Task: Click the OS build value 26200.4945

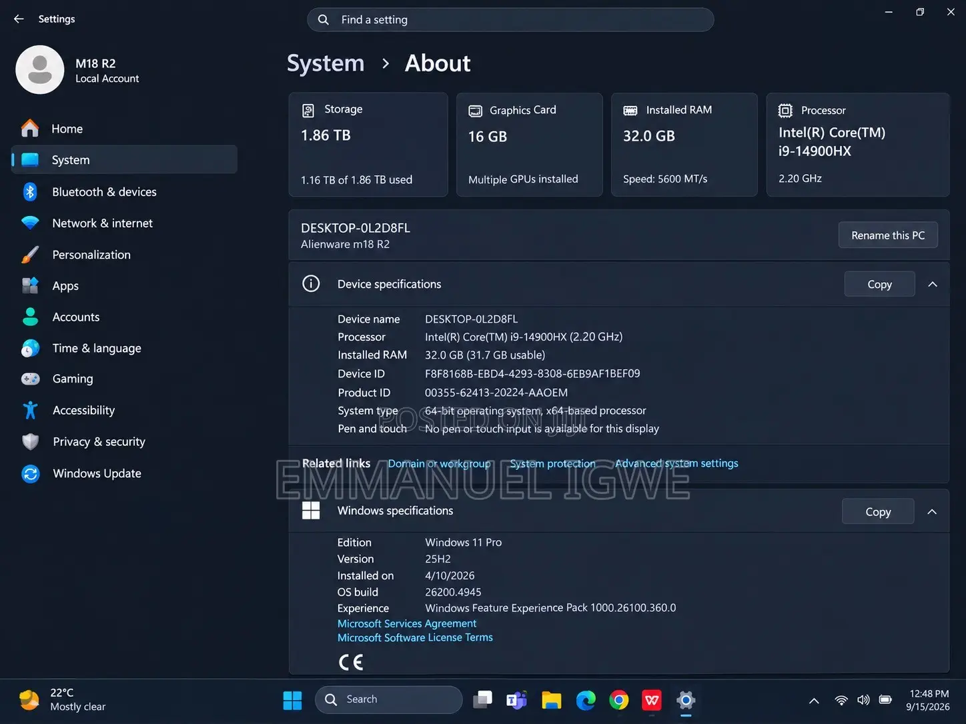Action: pos(453,592)
